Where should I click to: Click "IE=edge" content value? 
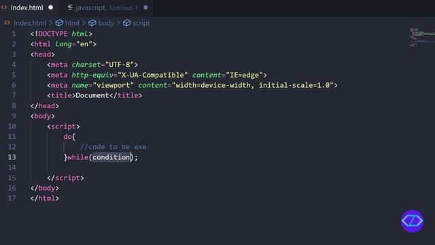tap(244, 75)
